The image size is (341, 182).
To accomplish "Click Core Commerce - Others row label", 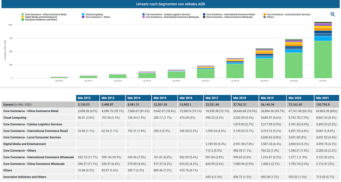I will pyautogui.click(x=20, y=151).
